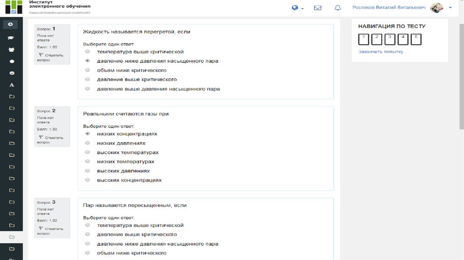Choose Q2 option низких давлениях
464x260 pixels.
[x=87, y=143]
